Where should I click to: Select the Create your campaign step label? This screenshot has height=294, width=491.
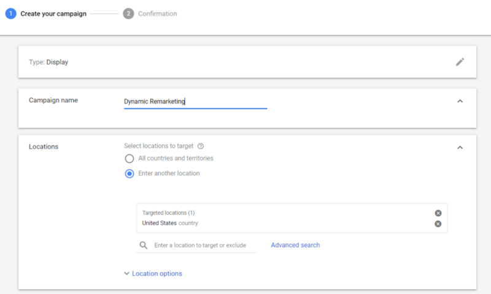53,13
